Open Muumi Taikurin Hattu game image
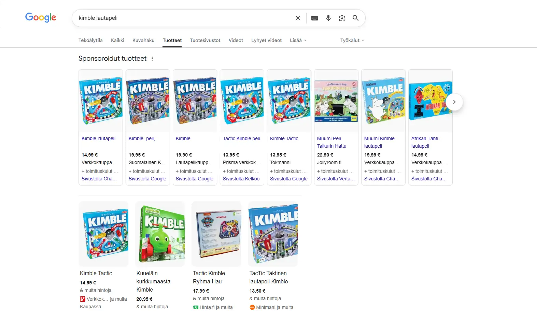 [336, 101]
